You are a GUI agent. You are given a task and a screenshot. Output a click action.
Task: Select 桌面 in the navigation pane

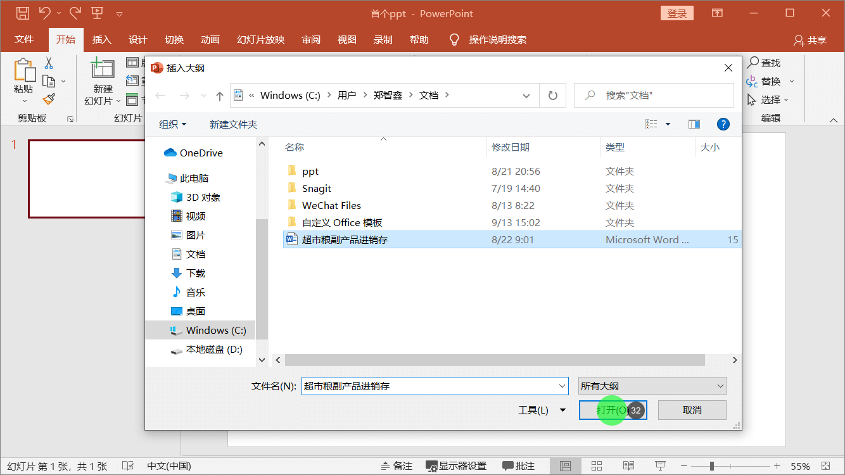click(189, 311)
